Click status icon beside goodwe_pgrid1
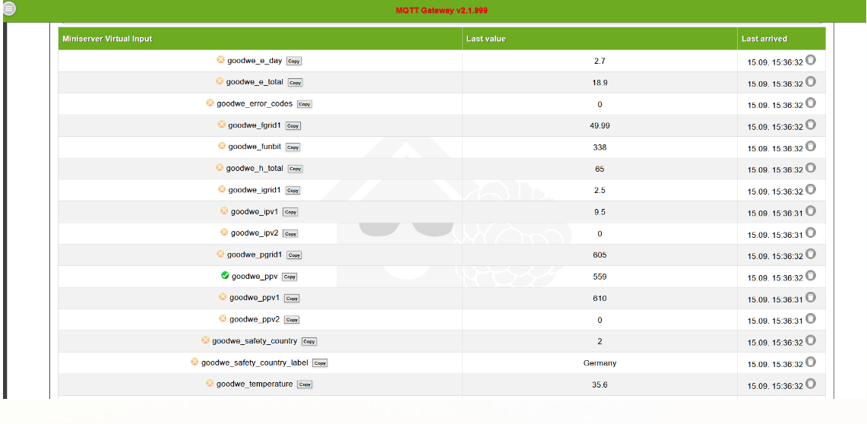Image resolution: width=867 pixels, height=424 pixels. pos(220,254)
